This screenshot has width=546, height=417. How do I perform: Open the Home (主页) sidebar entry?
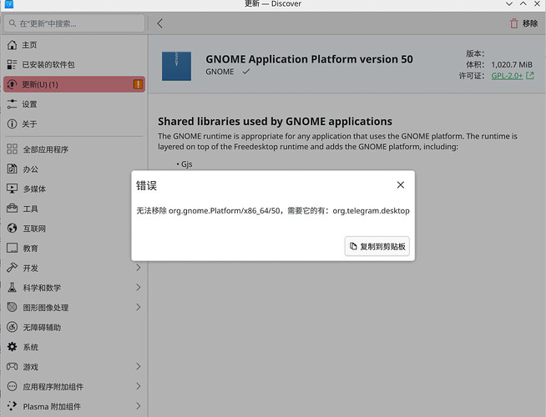click(x=74, y=45)
